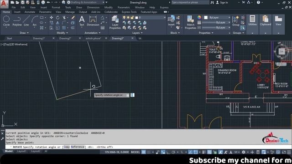Open Layer Properties manager
Image resolution: width=292 pixels, height=164 pixels.
pos(115,22)
